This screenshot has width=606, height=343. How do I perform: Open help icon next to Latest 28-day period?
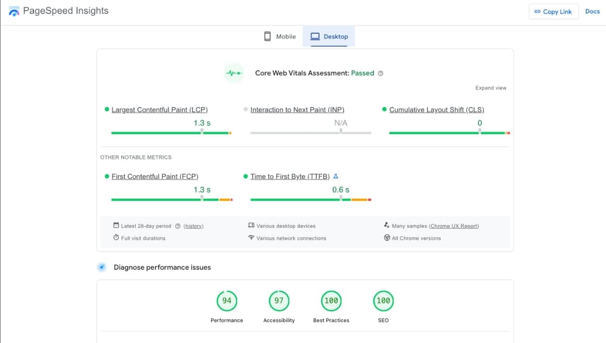pos(177,226)
